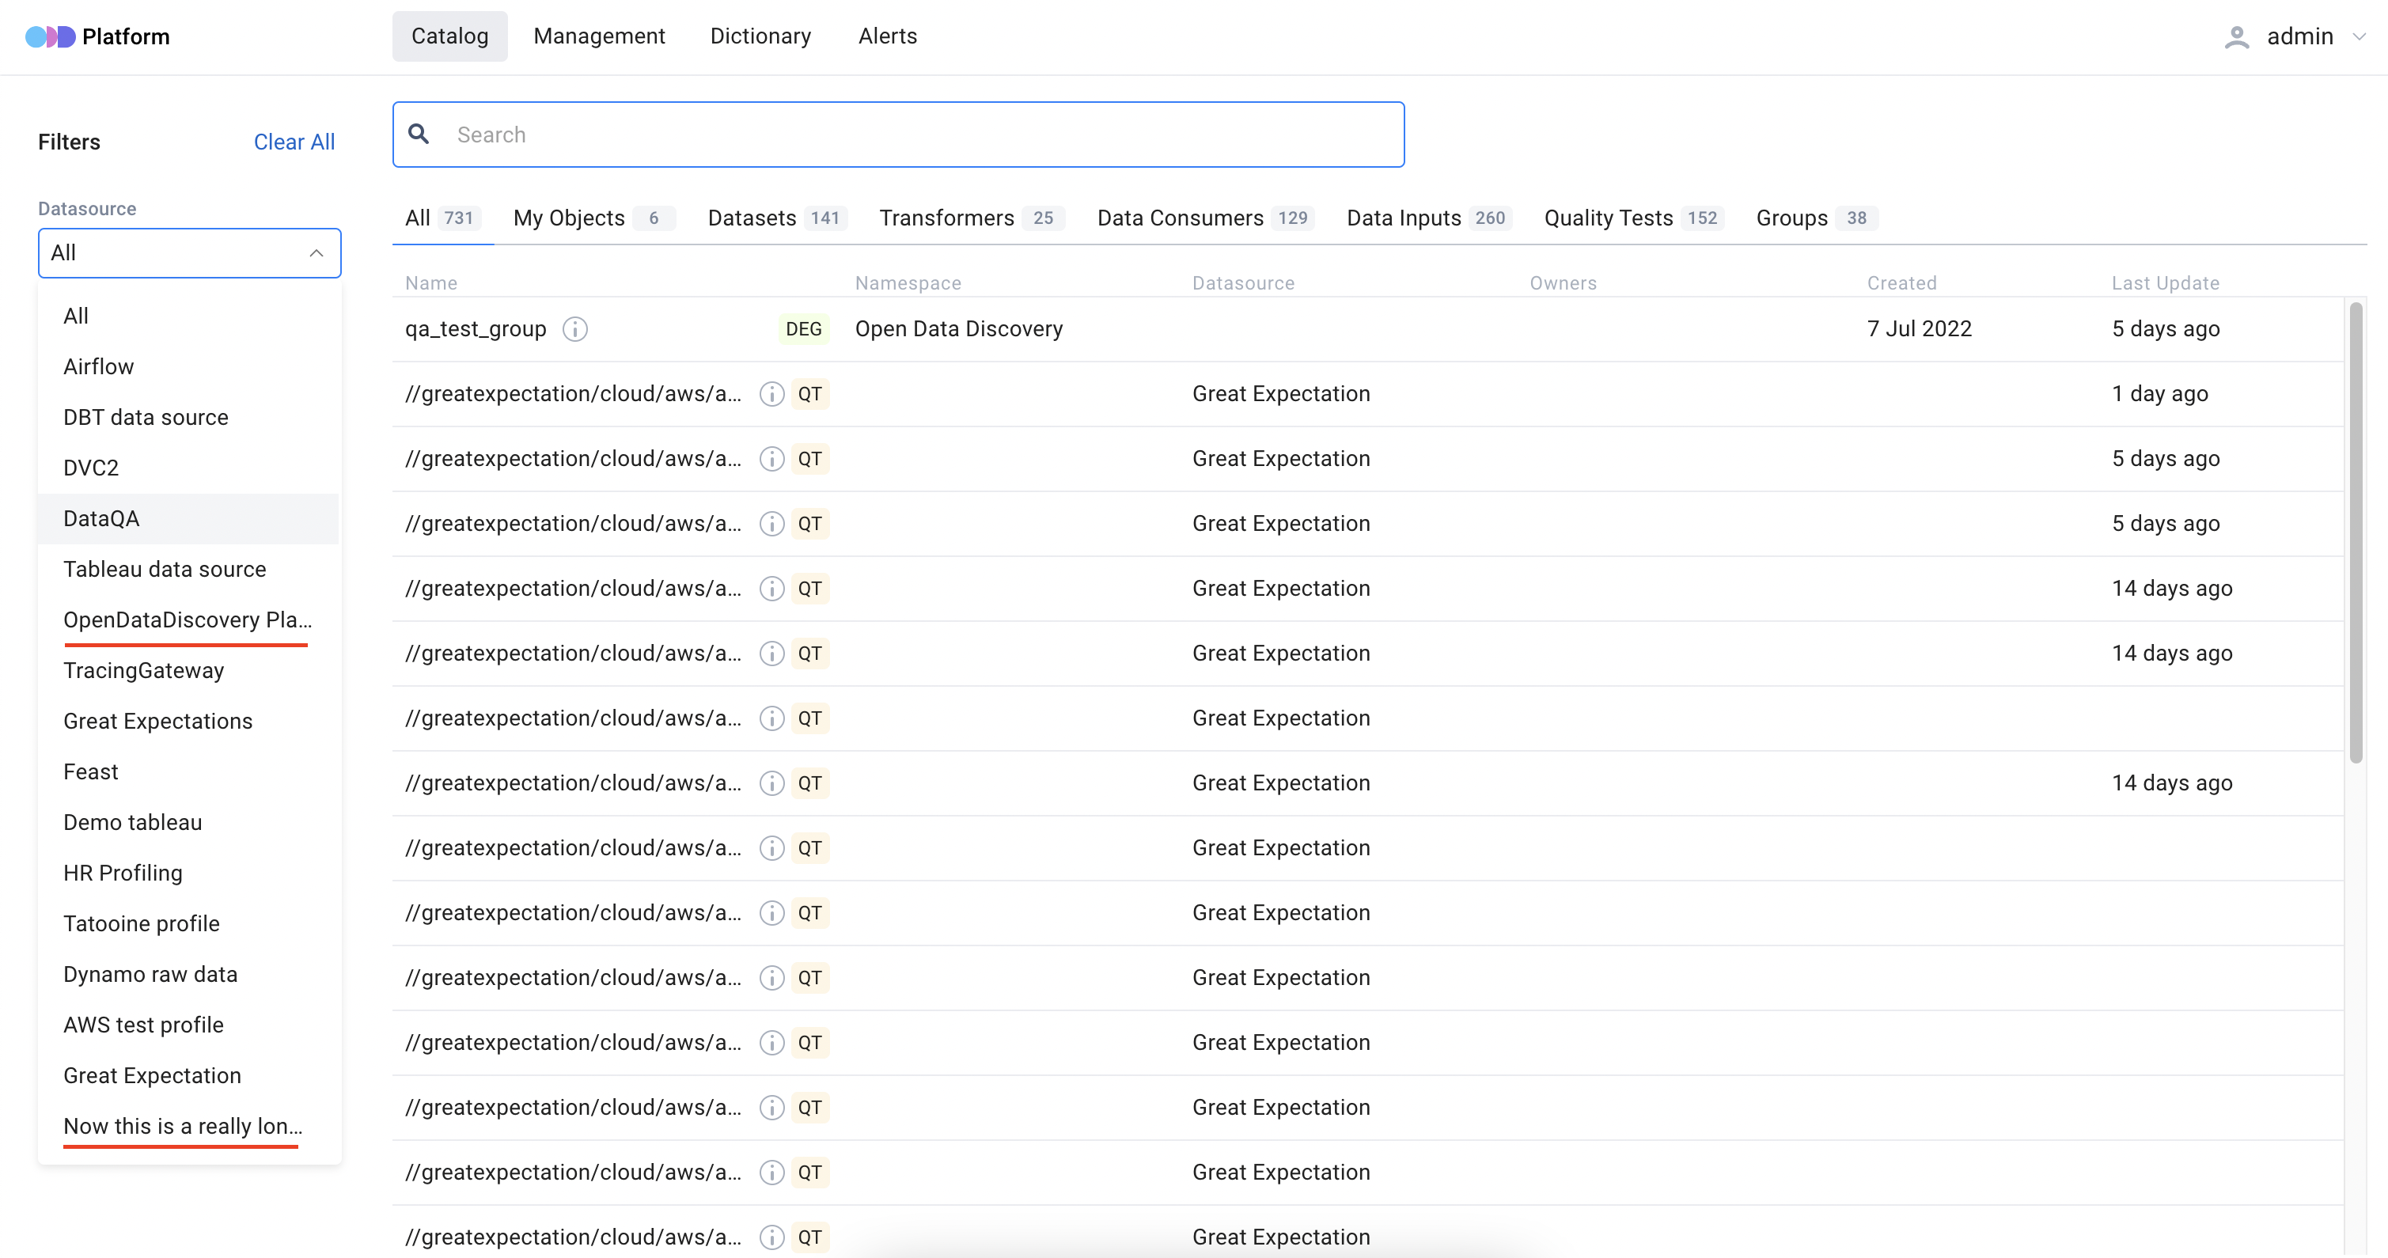Click the admin user avatar icon

(x=2236, y=37)
